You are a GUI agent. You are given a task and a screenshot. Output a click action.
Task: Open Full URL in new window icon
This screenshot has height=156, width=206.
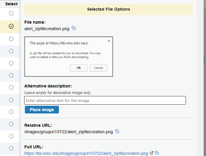[152, 153]
